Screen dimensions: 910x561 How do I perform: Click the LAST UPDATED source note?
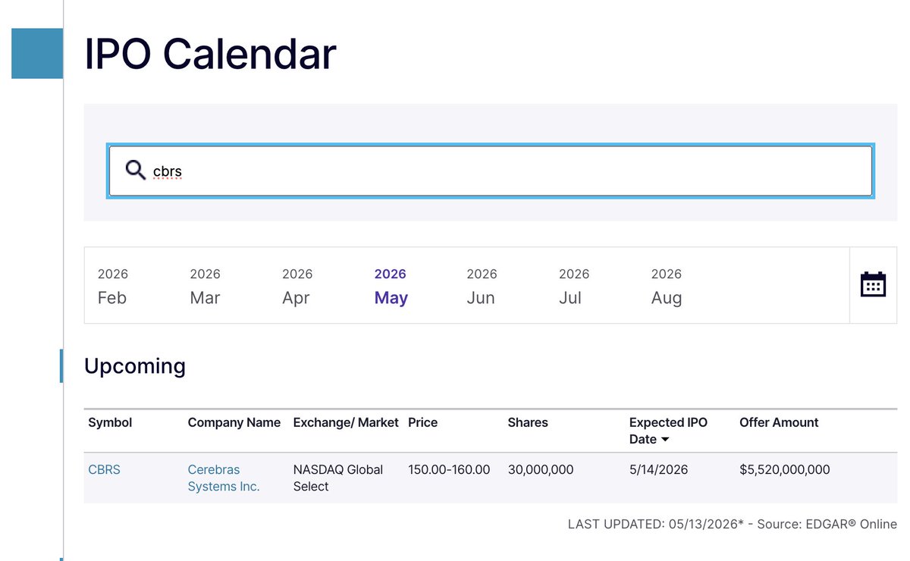pyautogui.click(x=733, y=524)
